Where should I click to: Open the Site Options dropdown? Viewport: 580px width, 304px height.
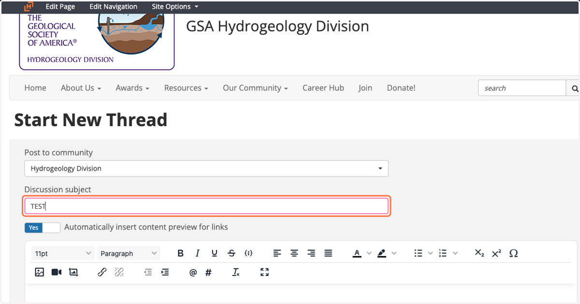click(175, 7)
